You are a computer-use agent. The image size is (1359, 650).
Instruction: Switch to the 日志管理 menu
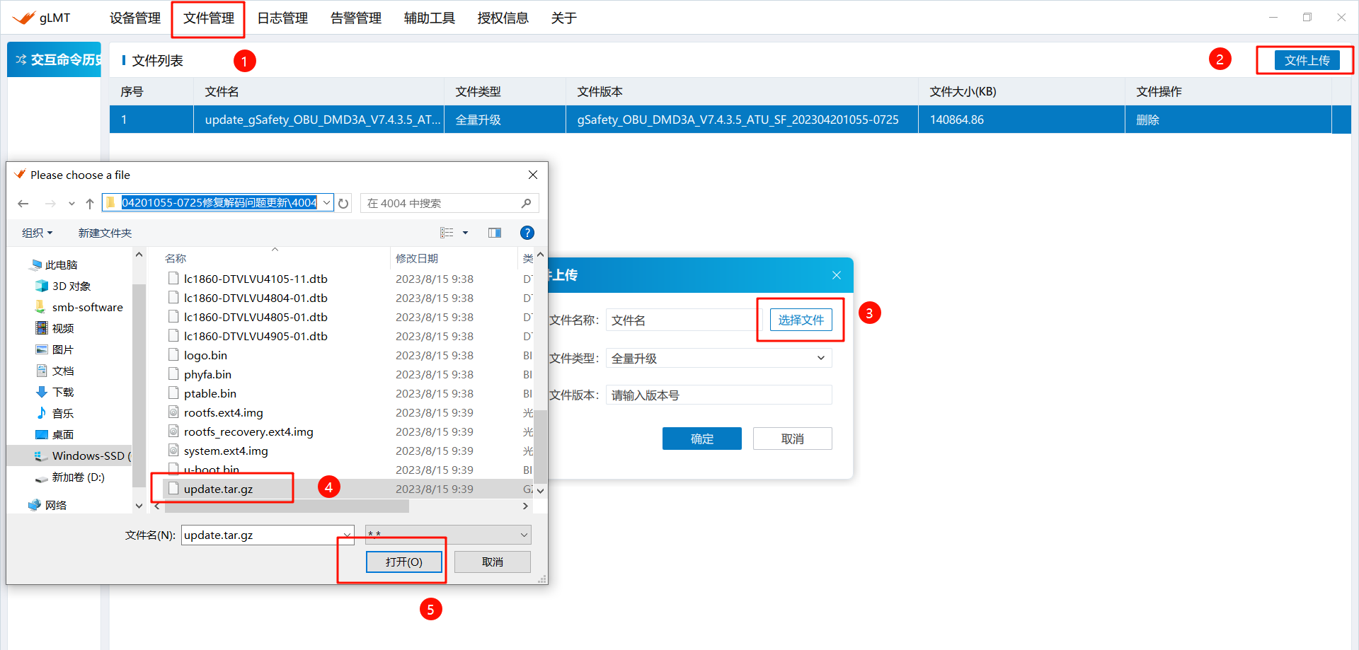click(282, 18)
